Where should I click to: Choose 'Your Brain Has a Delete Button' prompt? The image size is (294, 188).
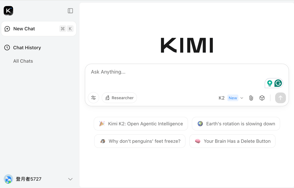pos(233,141)
